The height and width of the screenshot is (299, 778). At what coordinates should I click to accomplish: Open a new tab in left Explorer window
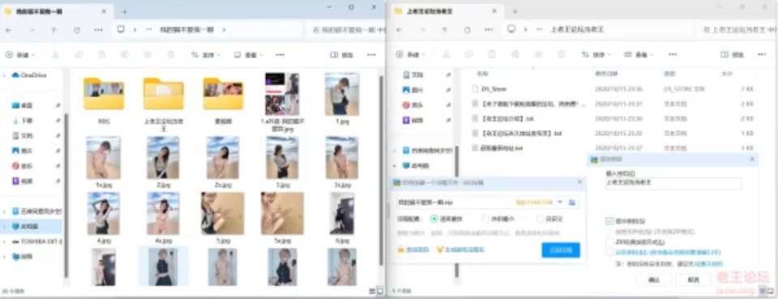[125, 11]
